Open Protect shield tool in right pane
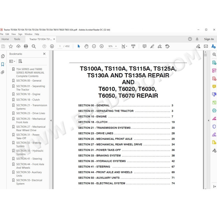The image size is (217, 217). pos(214,126)
